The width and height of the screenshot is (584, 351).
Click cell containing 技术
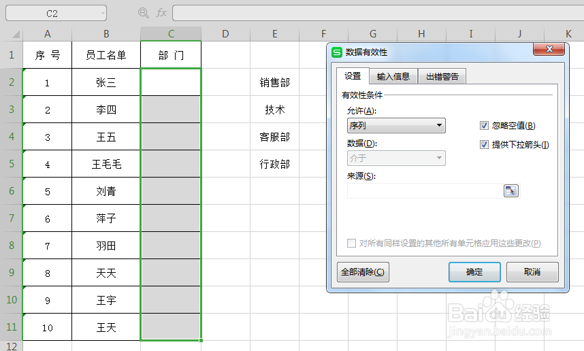tap(275, 110)
